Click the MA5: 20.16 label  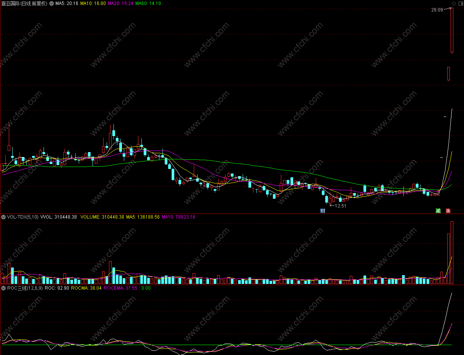point(67,3)
